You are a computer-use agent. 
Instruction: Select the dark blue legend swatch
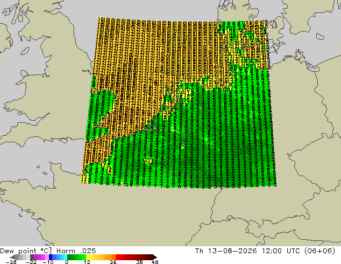pos(51,257)
